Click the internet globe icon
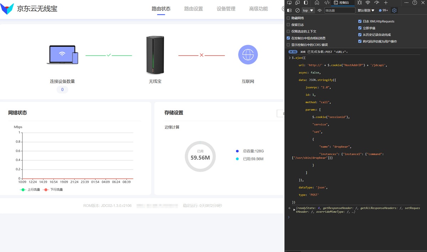427x252 pixels. pos(248,55)
